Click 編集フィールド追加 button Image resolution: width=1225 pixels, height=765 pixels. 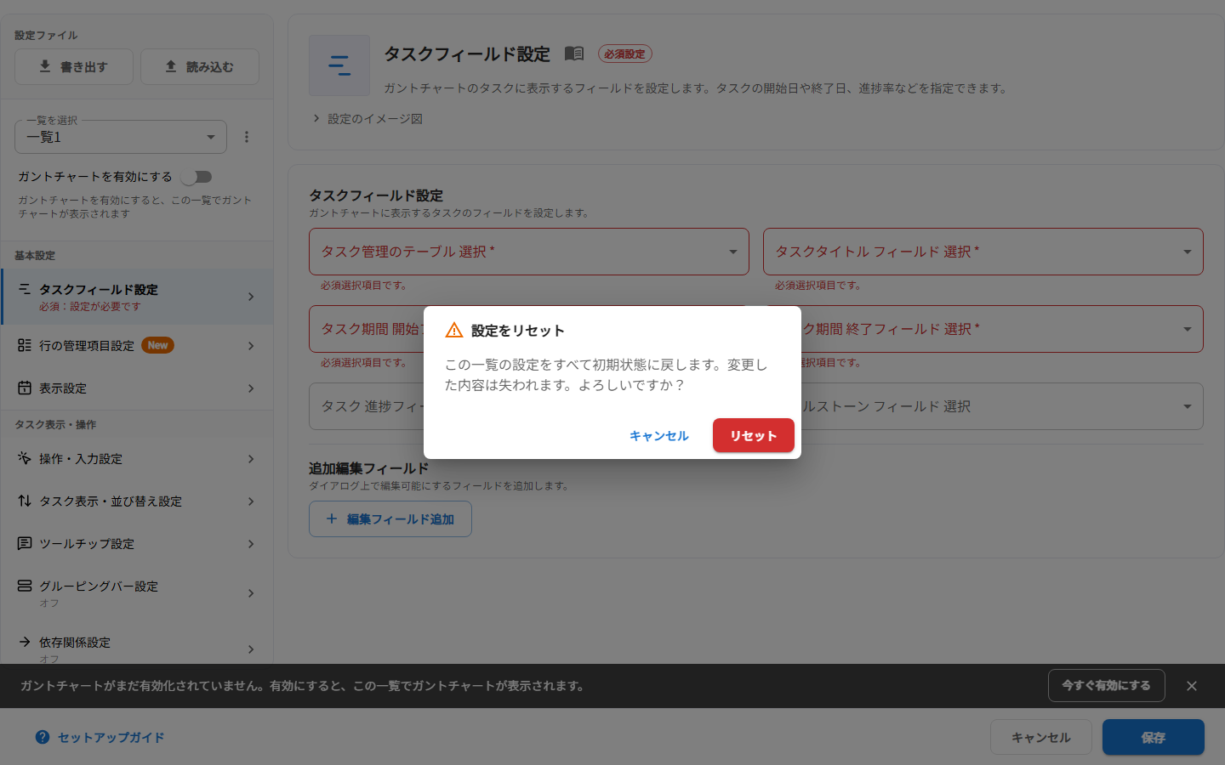[390, 518]
